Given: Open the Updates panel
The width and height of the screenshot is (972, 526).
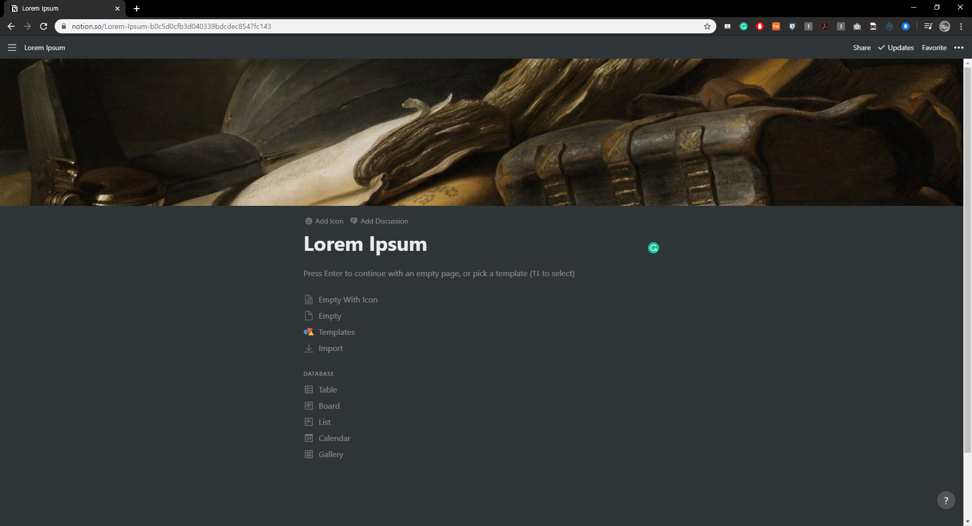Looking at the screenshot, I should [896, 48].
